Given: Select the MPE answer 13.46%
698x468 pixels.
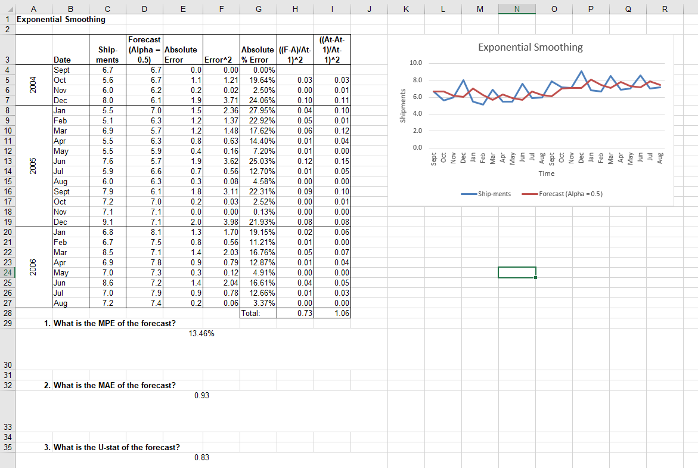Looking at the screenshot, I should [201, 333].
